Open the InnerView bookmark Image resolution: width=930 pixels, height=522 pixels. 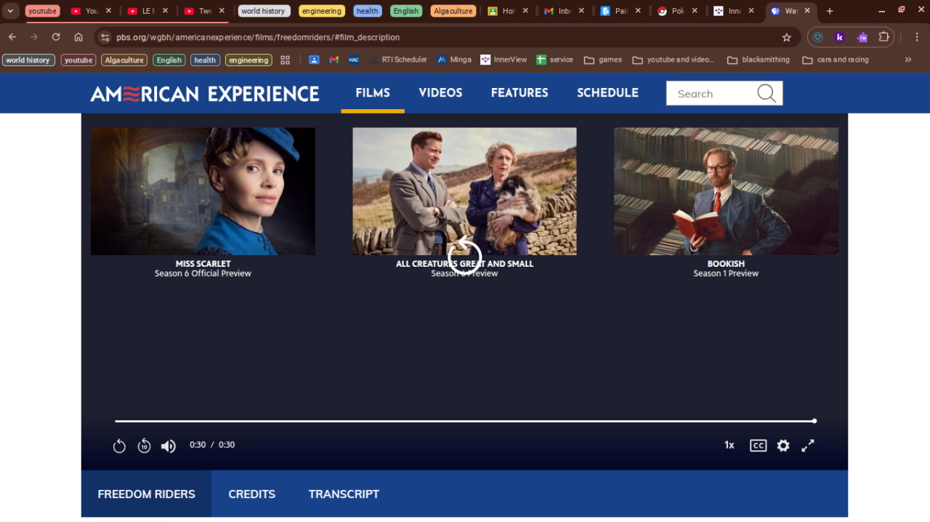(x=504, y=60)
